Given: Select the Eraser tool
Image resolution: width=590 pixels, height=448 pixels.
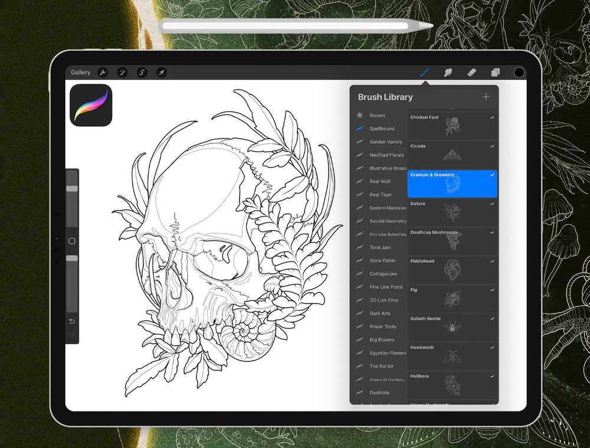Looking at the screenshot, I should click(x=471, y=73).
